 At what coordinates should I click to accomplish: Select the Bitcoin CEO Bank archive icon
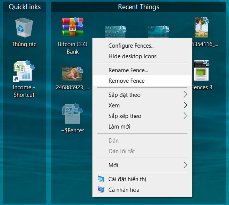click(x=73, y=28)
